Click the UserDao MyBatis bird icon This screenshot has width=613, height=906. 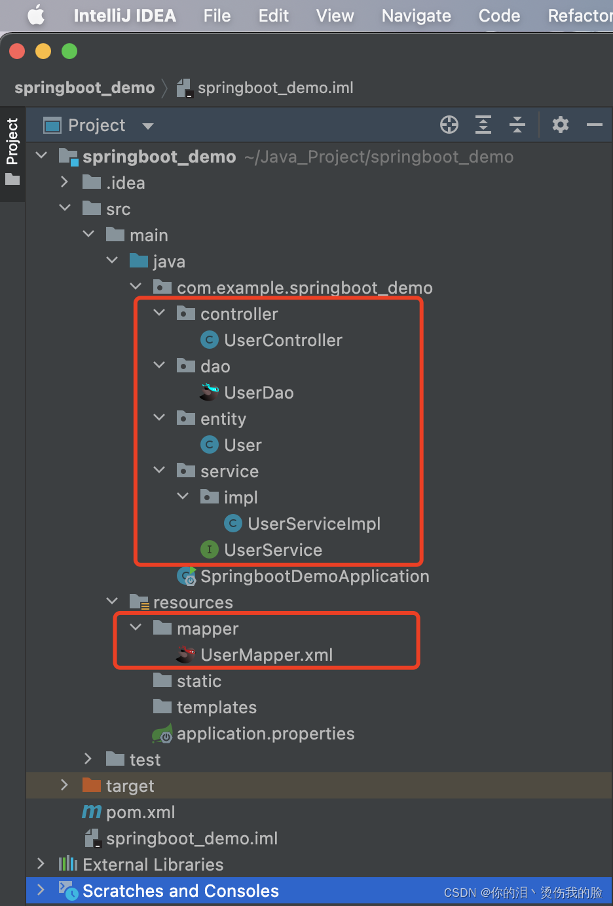[x=209, y=392]
